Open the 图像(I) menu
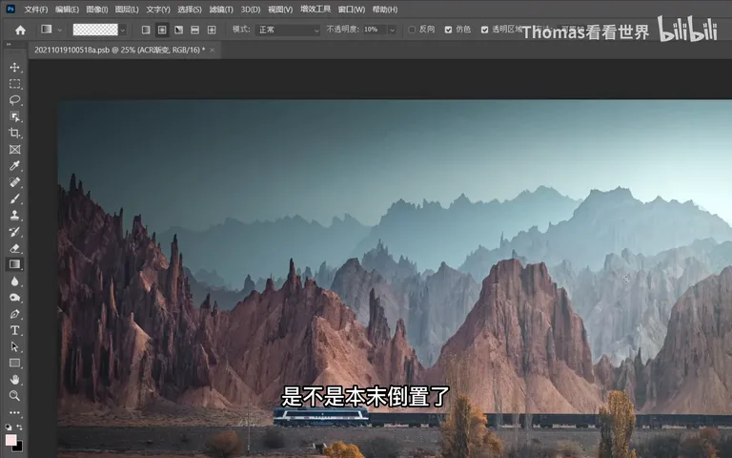This screenshot has height=458, width=732. point(97,10)
